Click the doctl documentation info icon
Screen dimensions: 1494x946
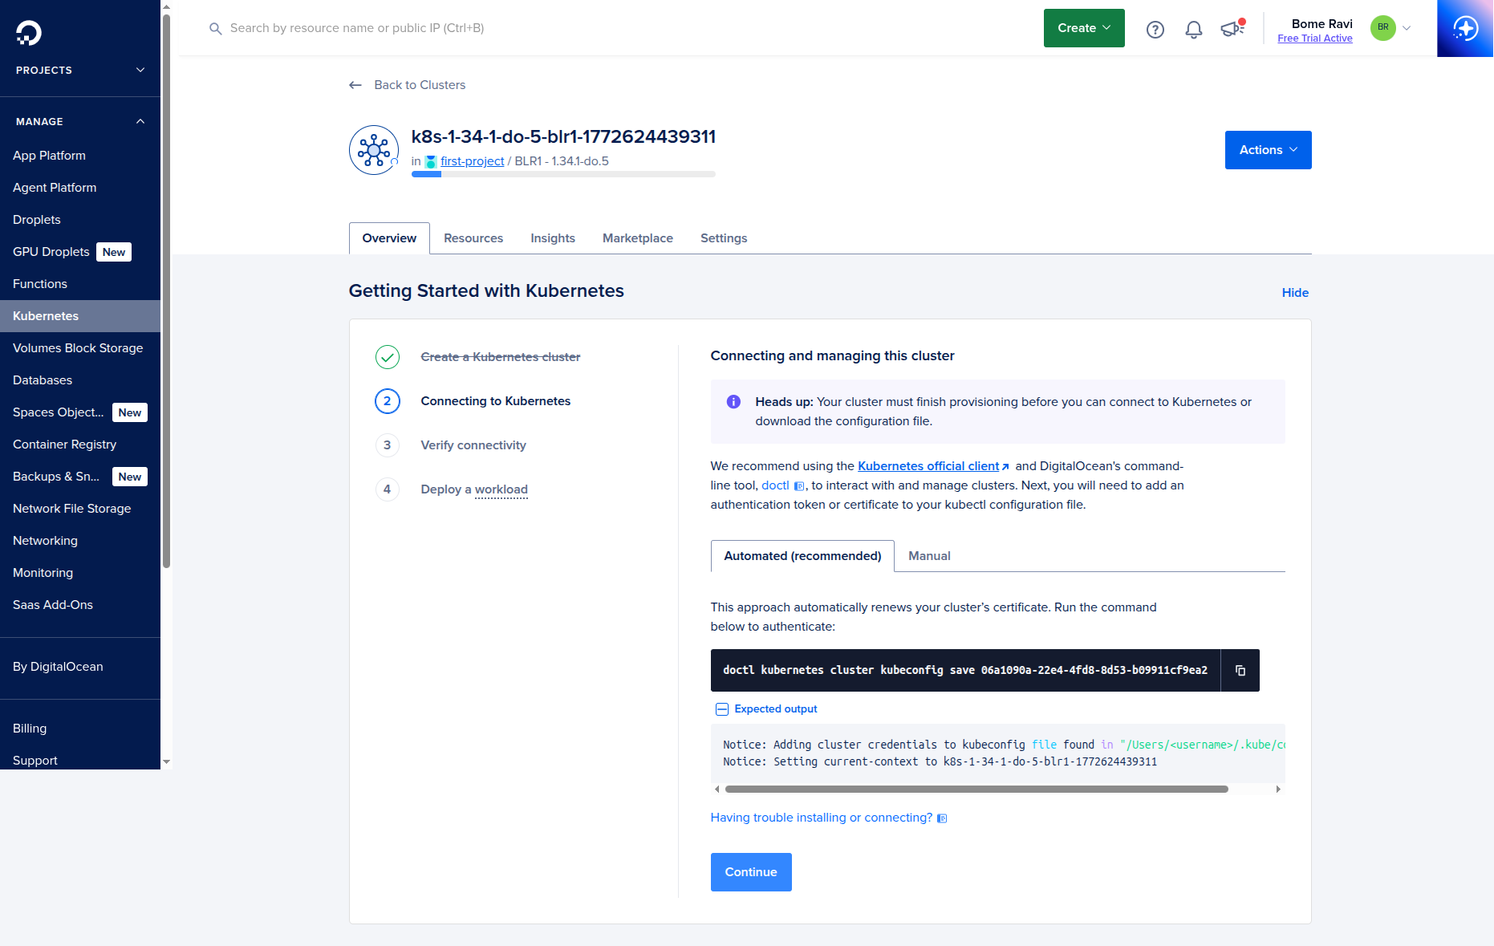(800, 485)
